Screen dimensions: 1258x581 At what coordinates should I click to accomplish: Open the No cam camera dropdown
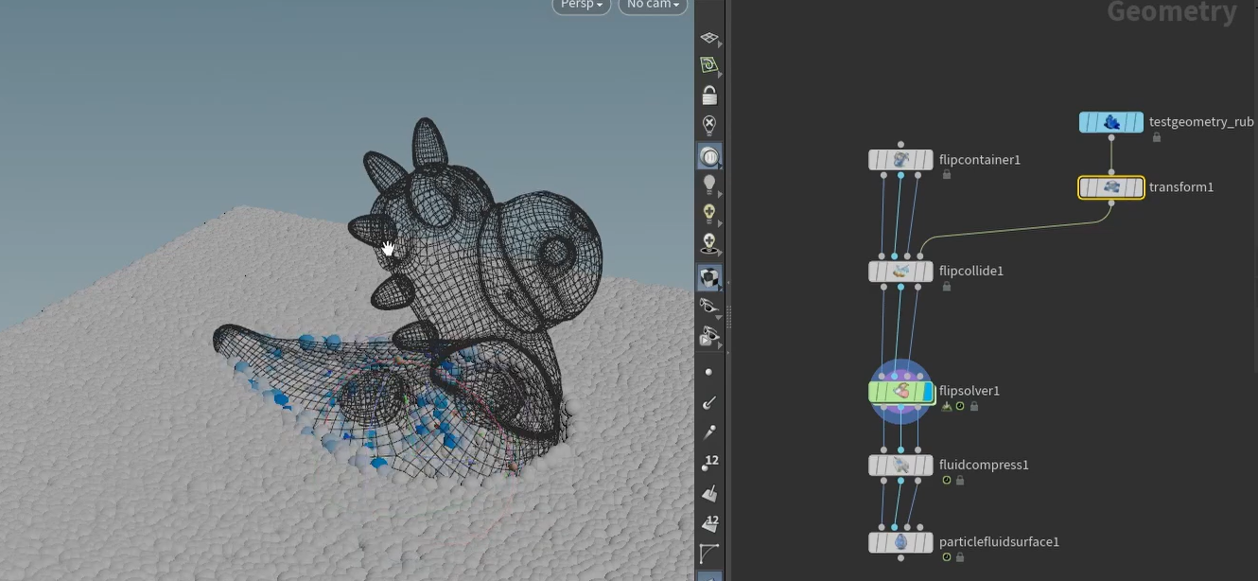click(x=653, y=6)
